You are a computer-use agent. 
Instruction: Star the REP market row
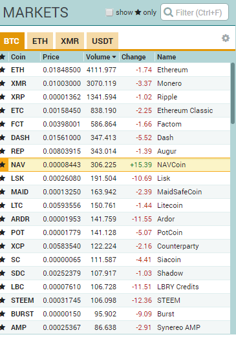3,151
